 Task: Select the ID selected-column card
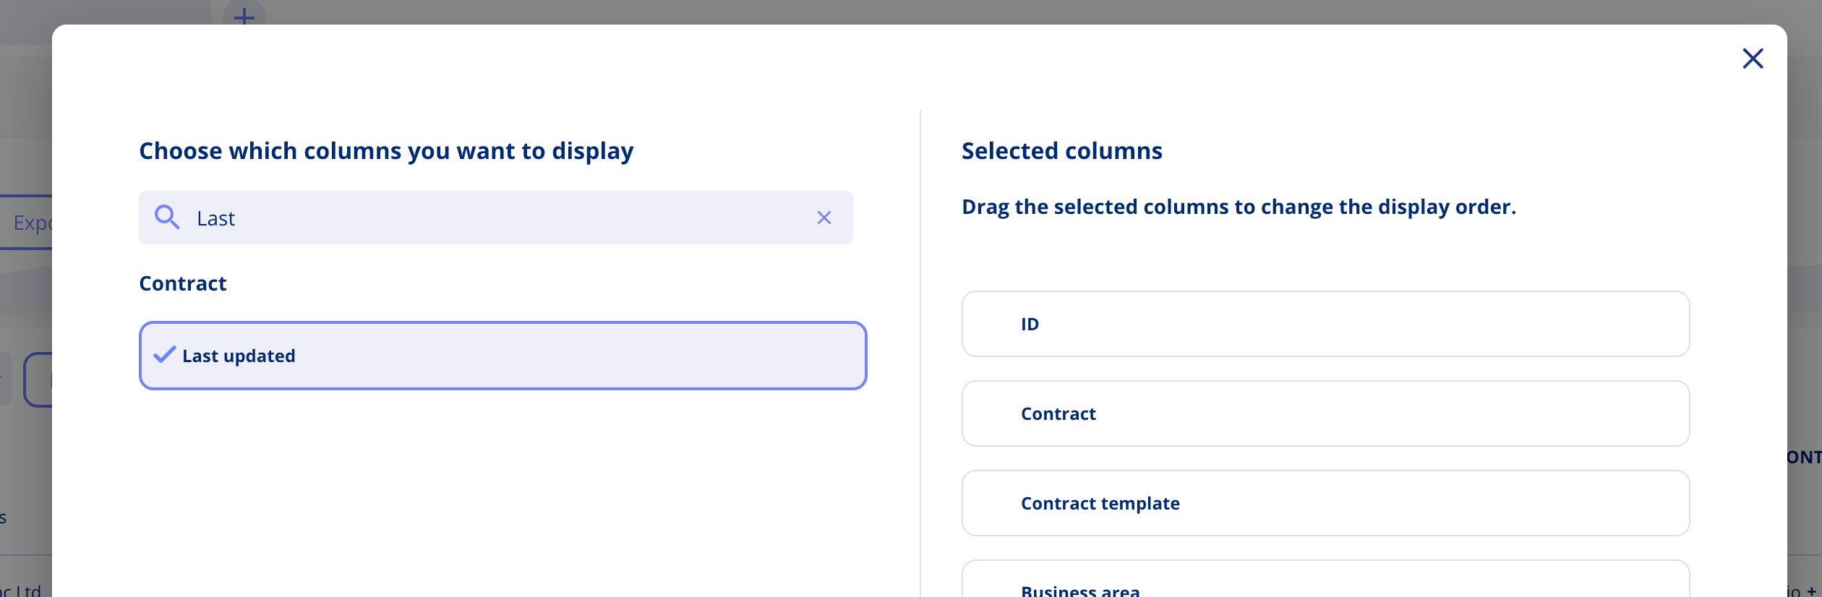coord(1325,324)
